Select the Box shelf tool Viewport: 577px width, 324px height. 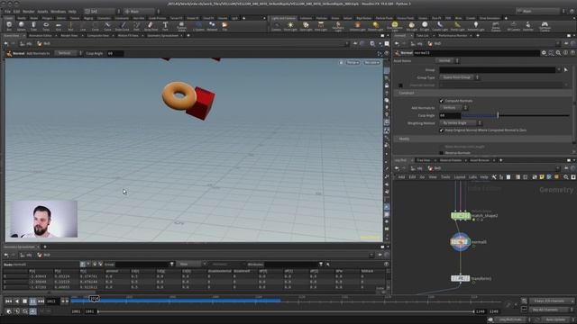click(x=9, y=26)
